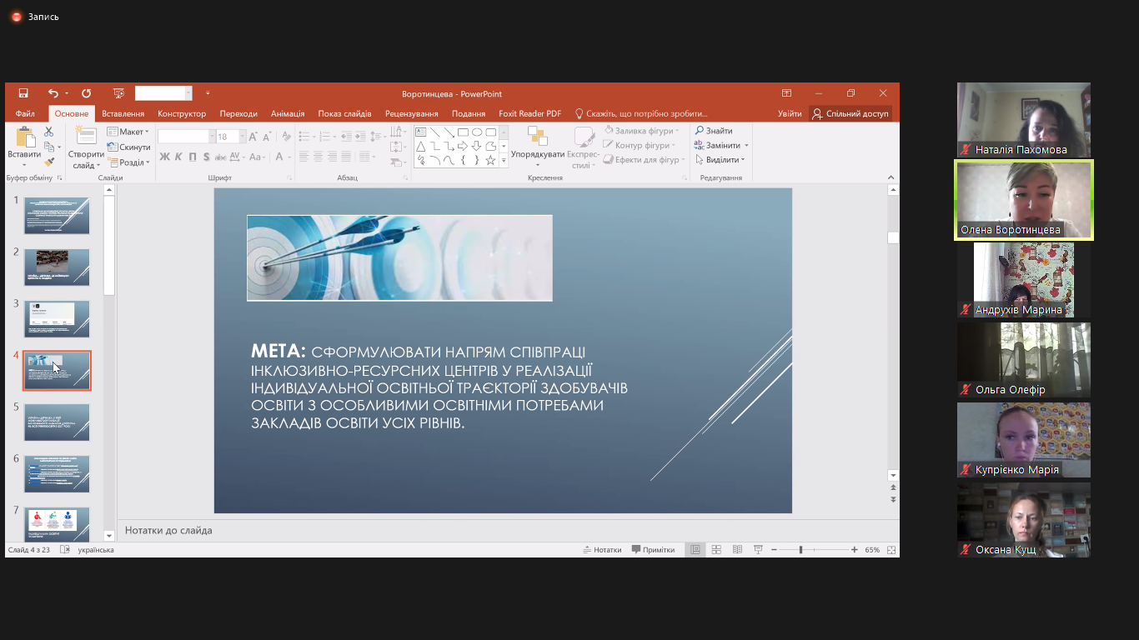The height and width of the screenshot is (640, 1139).
Task: Click the Cut scissors icon
Action: pos(48,132)
